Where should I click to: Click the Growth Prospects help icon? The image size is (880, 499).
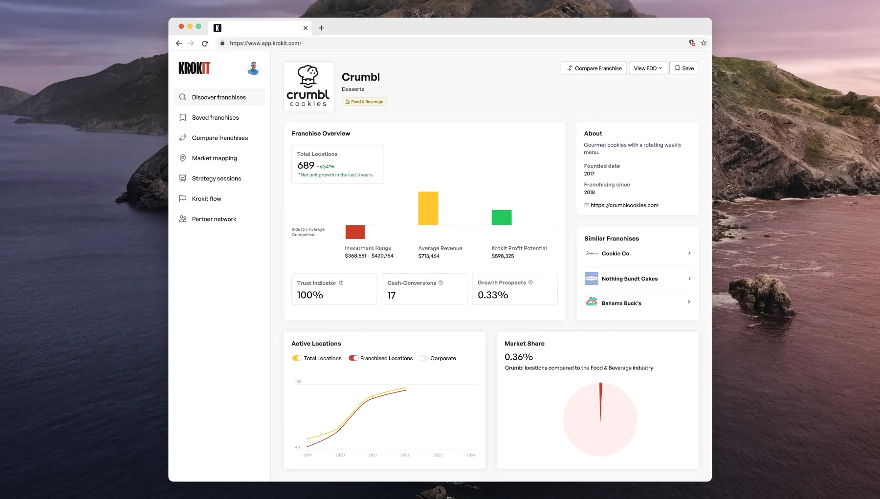click(x=530, y=282)
